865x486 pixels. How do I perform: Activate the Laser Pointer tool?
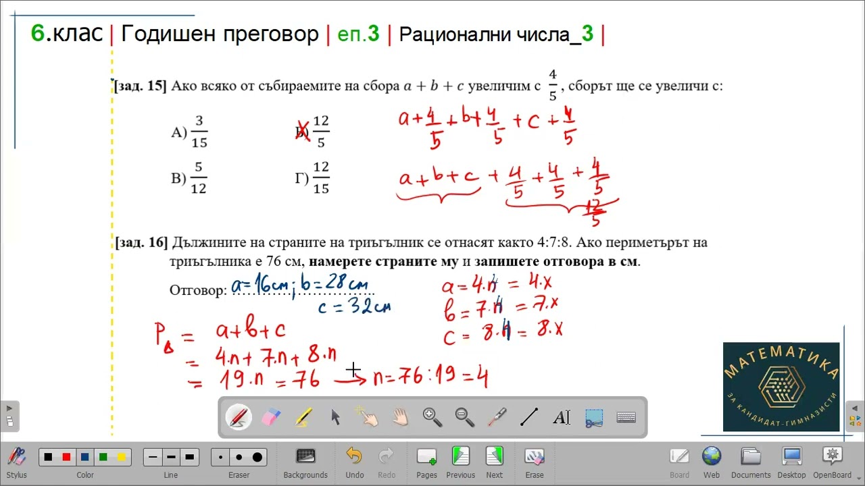click(x=497, y=417)
